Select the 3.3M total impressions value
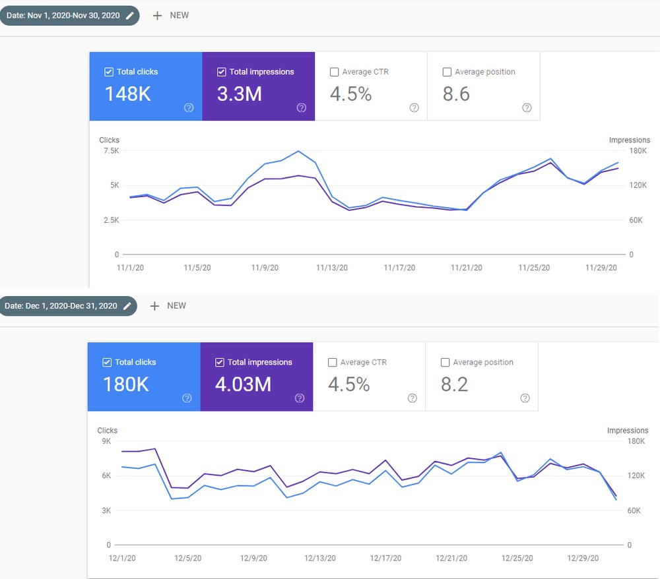 click(x=240, y=94)
